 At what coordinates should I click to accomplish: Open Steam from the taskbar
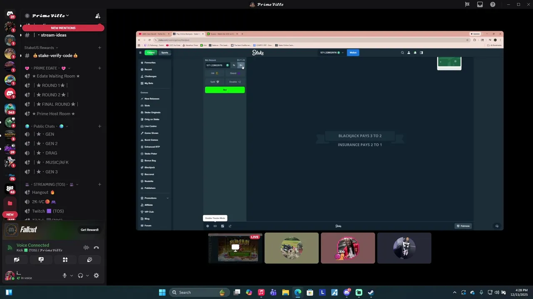(x=371, y=292)
